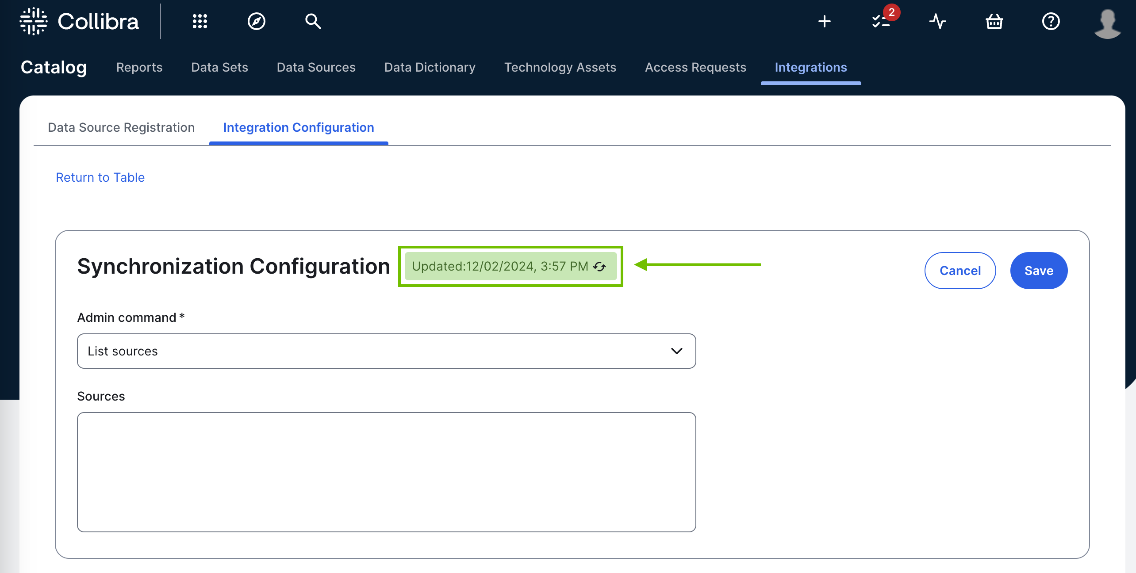
Task: Open the Data Dictionary menu item
Action: click(430, 67)
